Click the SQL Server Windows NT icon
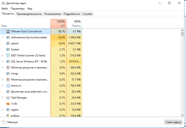The width and height of the screenshot is (186, 128). point(8,62)
